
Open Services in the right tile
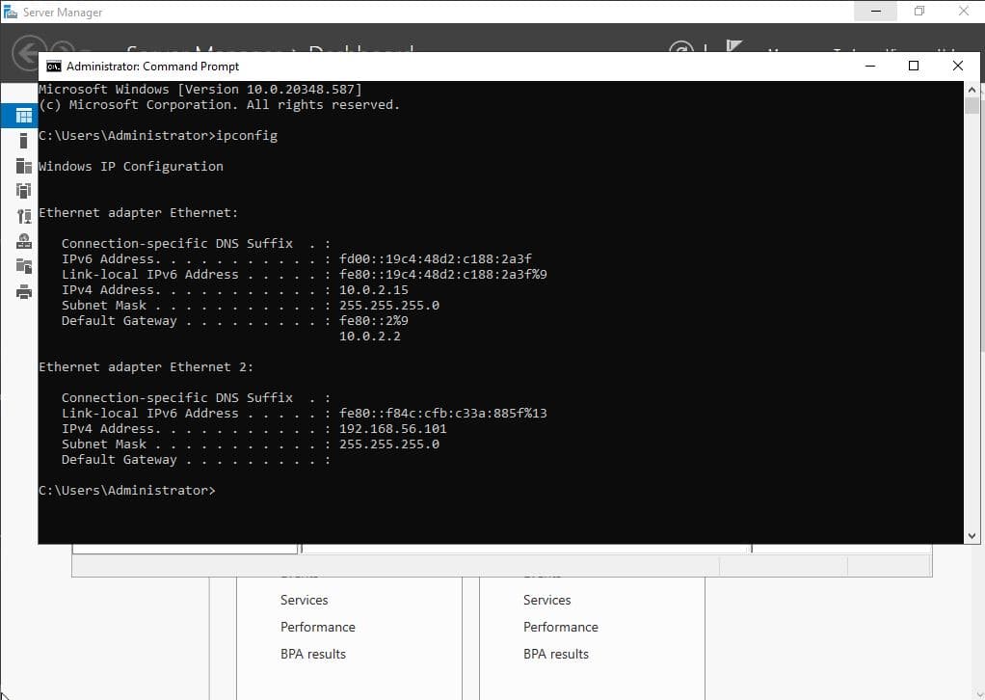pos(546,600)
